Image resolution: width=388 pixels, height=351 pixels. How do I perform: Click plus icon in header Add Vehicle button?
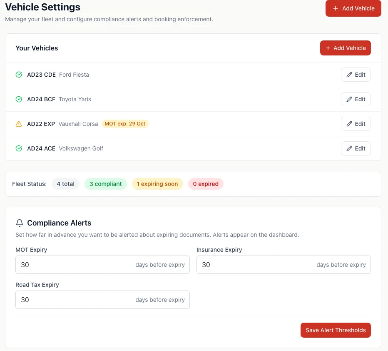[x=335, y=8]
